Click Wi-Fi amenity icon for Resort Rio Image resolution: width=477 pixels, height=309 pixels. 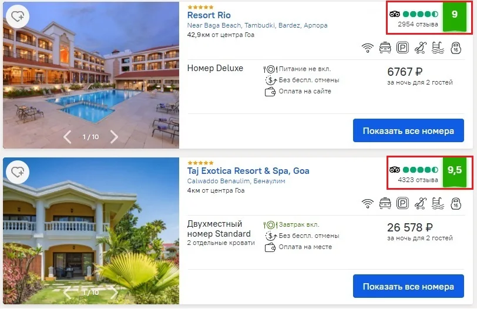[368, 48]
